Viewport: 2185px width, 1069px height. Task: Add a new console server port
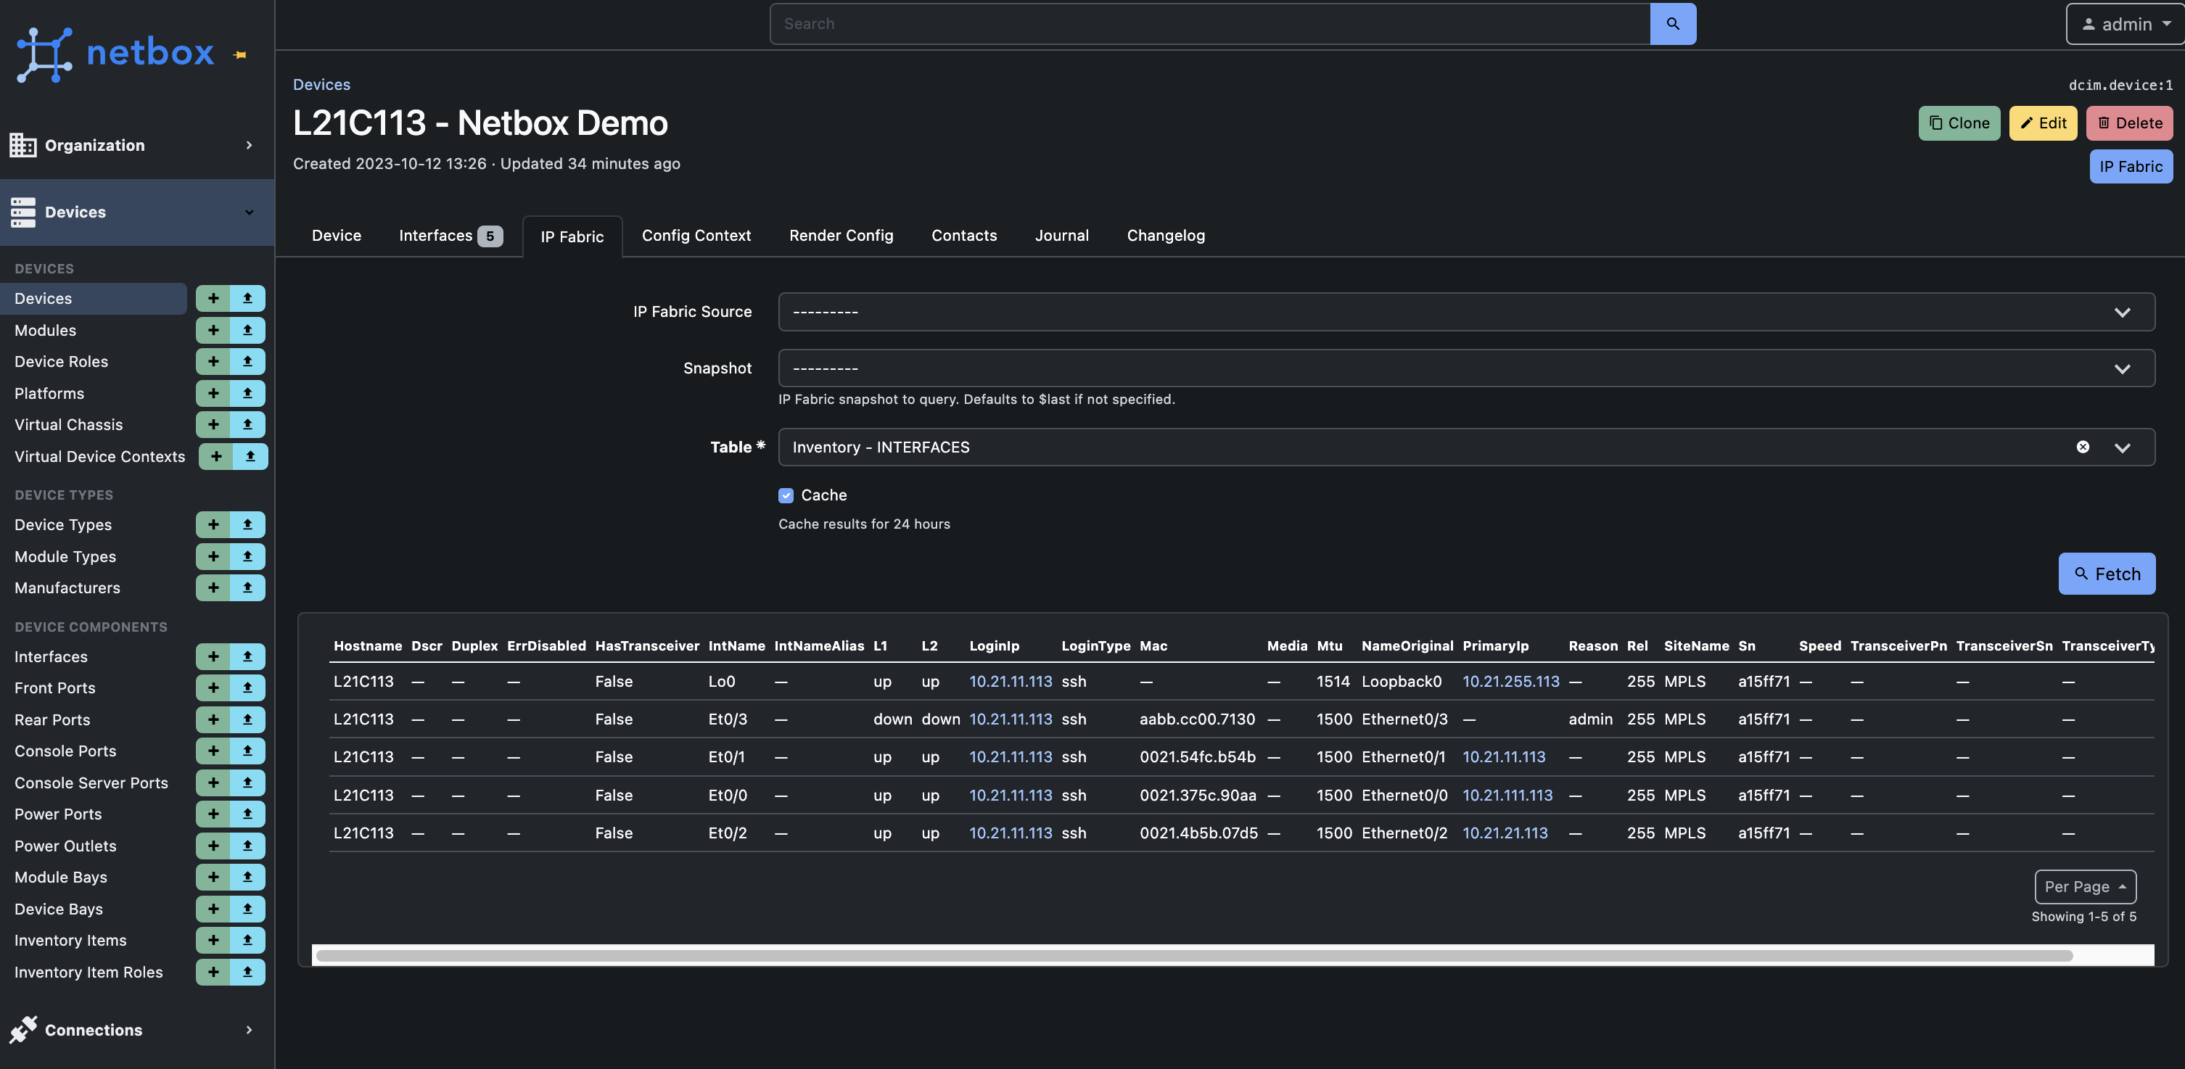pos(213,783)
